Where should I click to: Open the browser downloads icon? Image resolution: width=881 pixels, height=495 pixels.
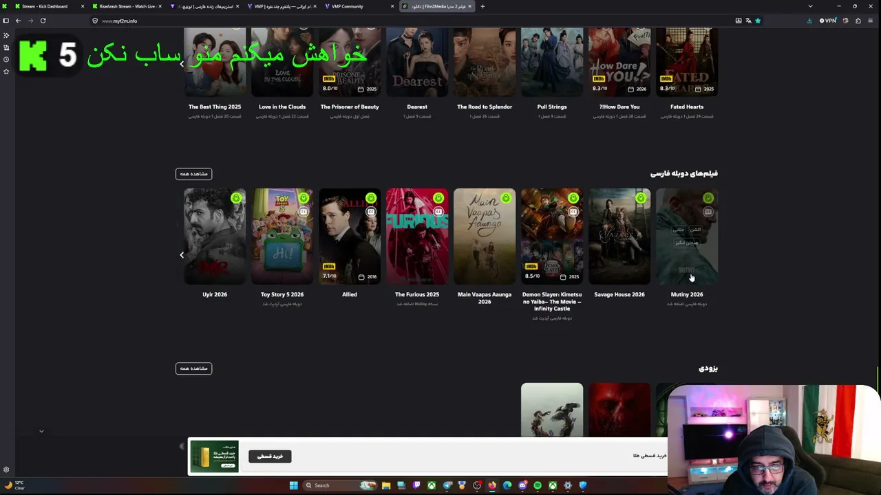[x=809, y=21]
